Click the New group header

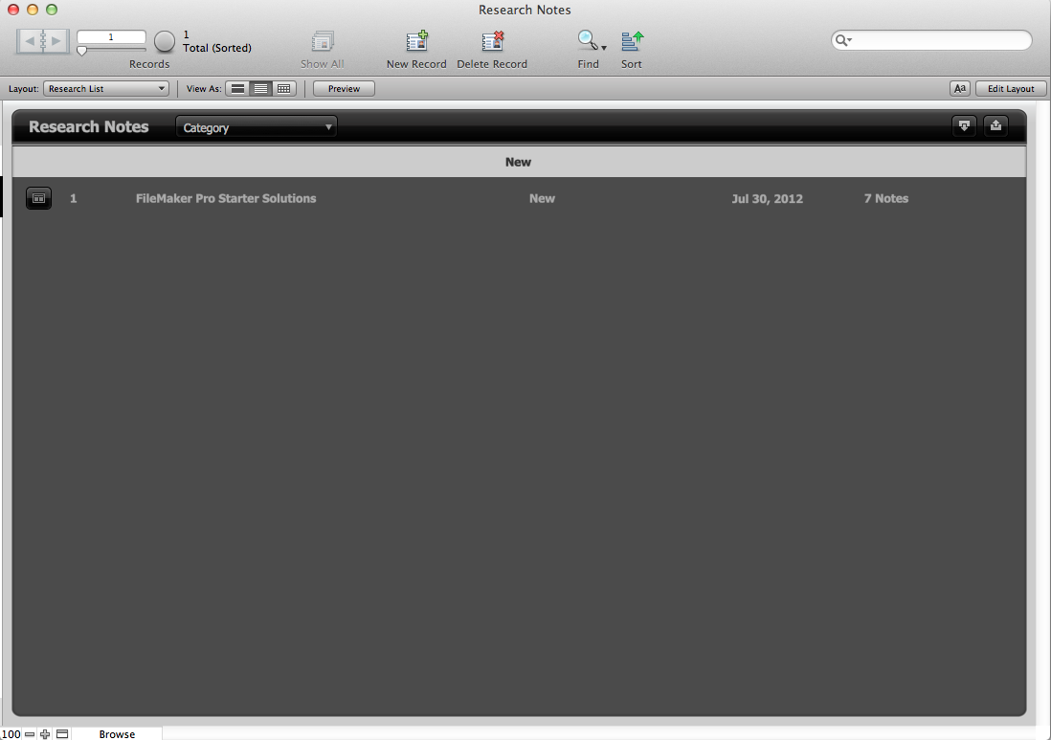coord(518,162)
